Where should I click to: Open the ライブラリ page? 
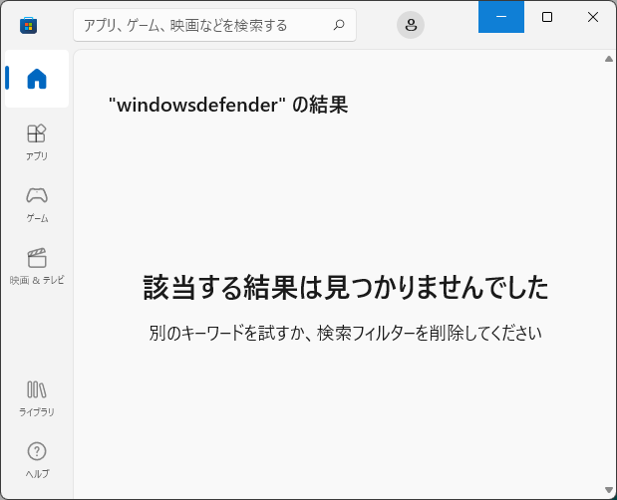coord(37,398)
